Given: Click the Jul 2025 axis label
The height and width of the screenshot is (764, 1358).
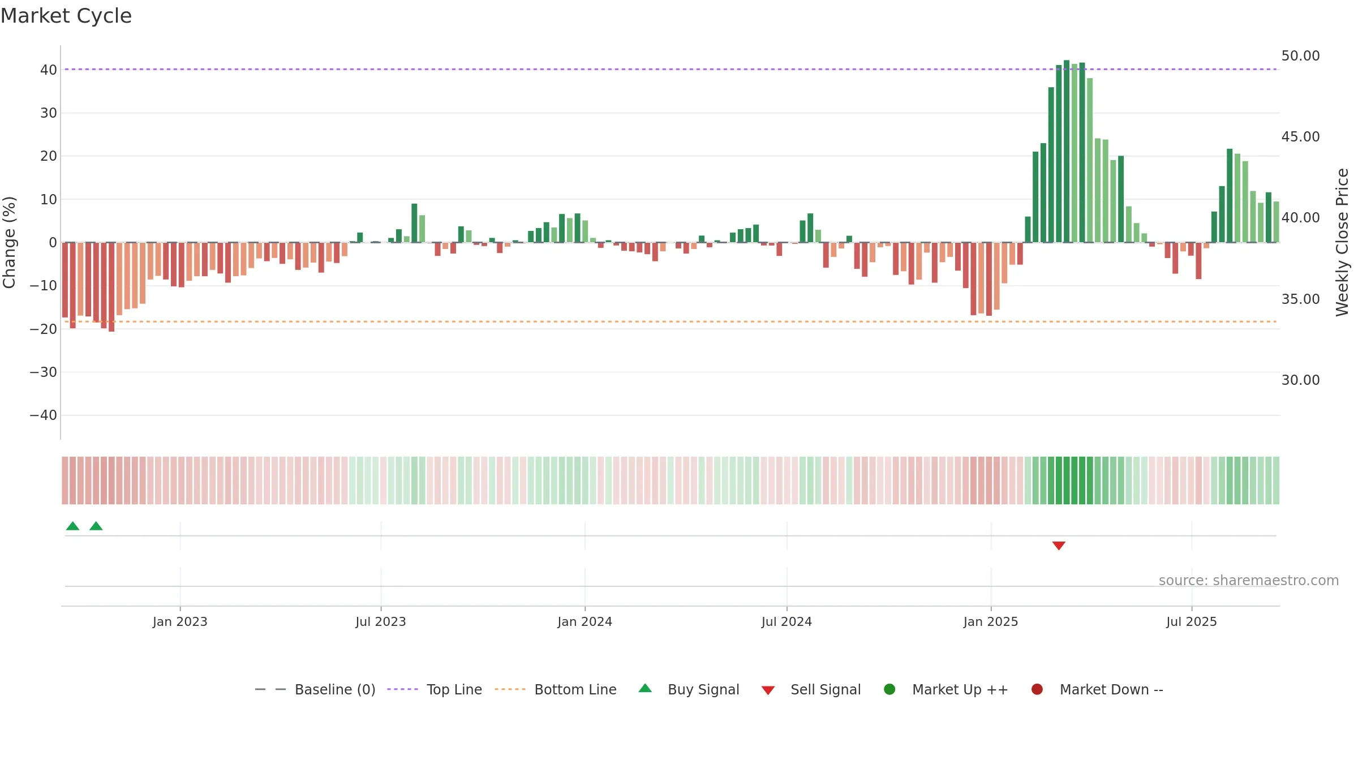Looking at the screenshot, I should click(1192, 622).
